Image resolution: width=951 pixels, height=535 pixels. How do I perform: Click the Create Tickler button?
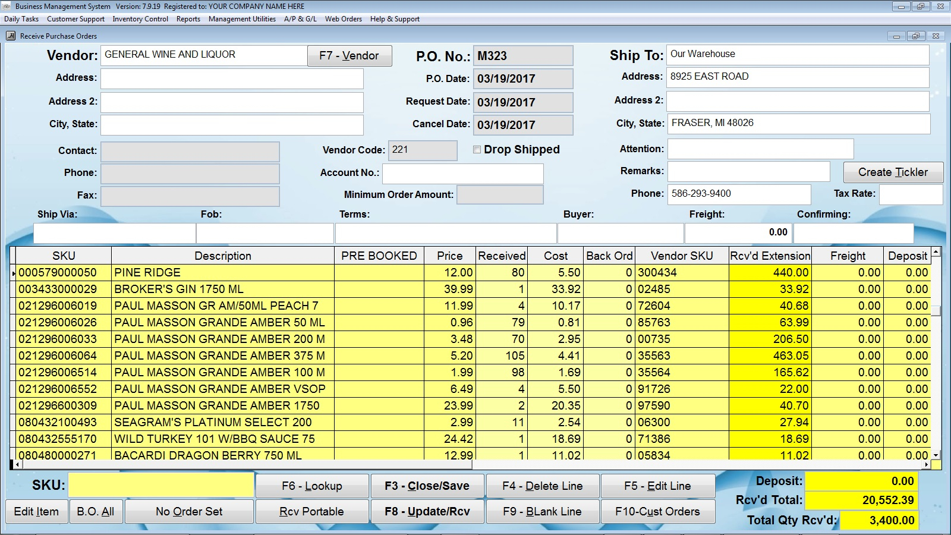tap(893, 172)
